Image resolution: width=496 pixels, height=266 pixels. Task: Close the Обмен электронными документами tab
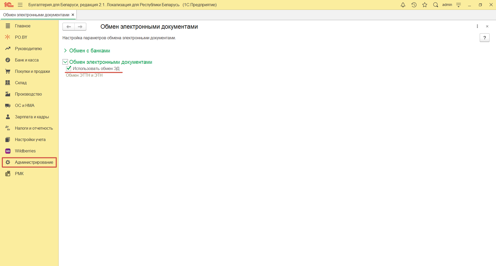[x=73, y=15]
